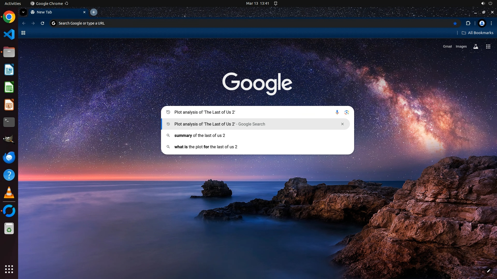Open Chrome profile avatar menu
The height and width of the screenshot is (279, 497).
pyautogui.click(x=482, y=23)
